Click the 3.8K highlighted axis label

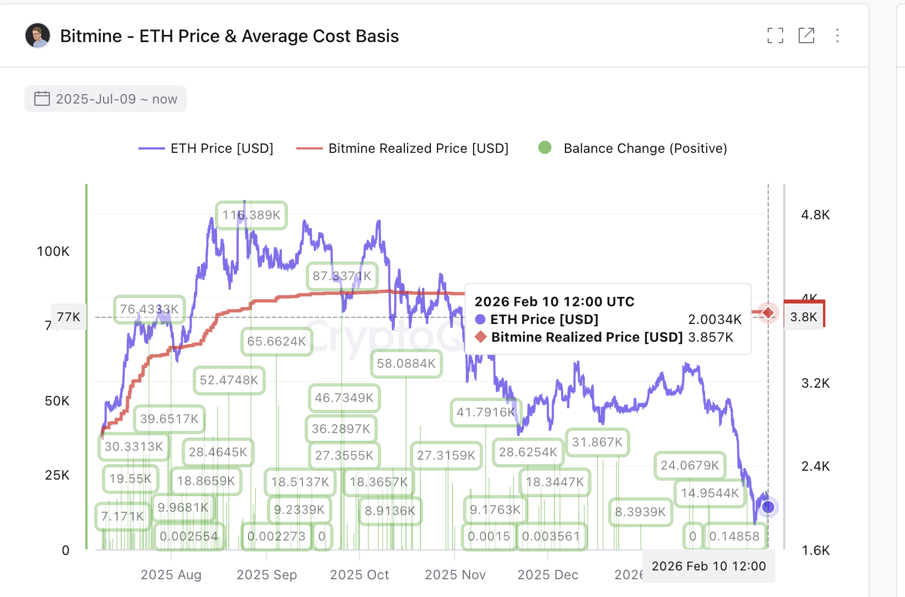804,317
